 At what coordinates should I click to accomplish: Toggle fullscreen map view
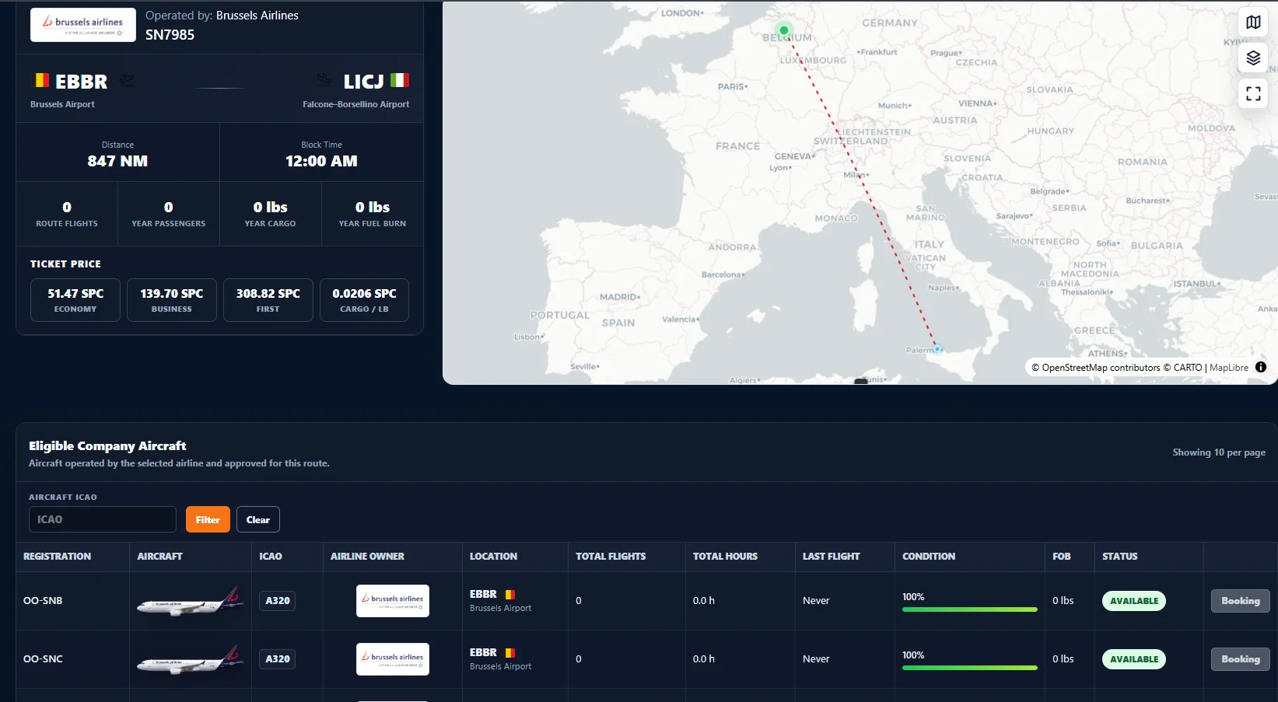(x=1253, y=93)
